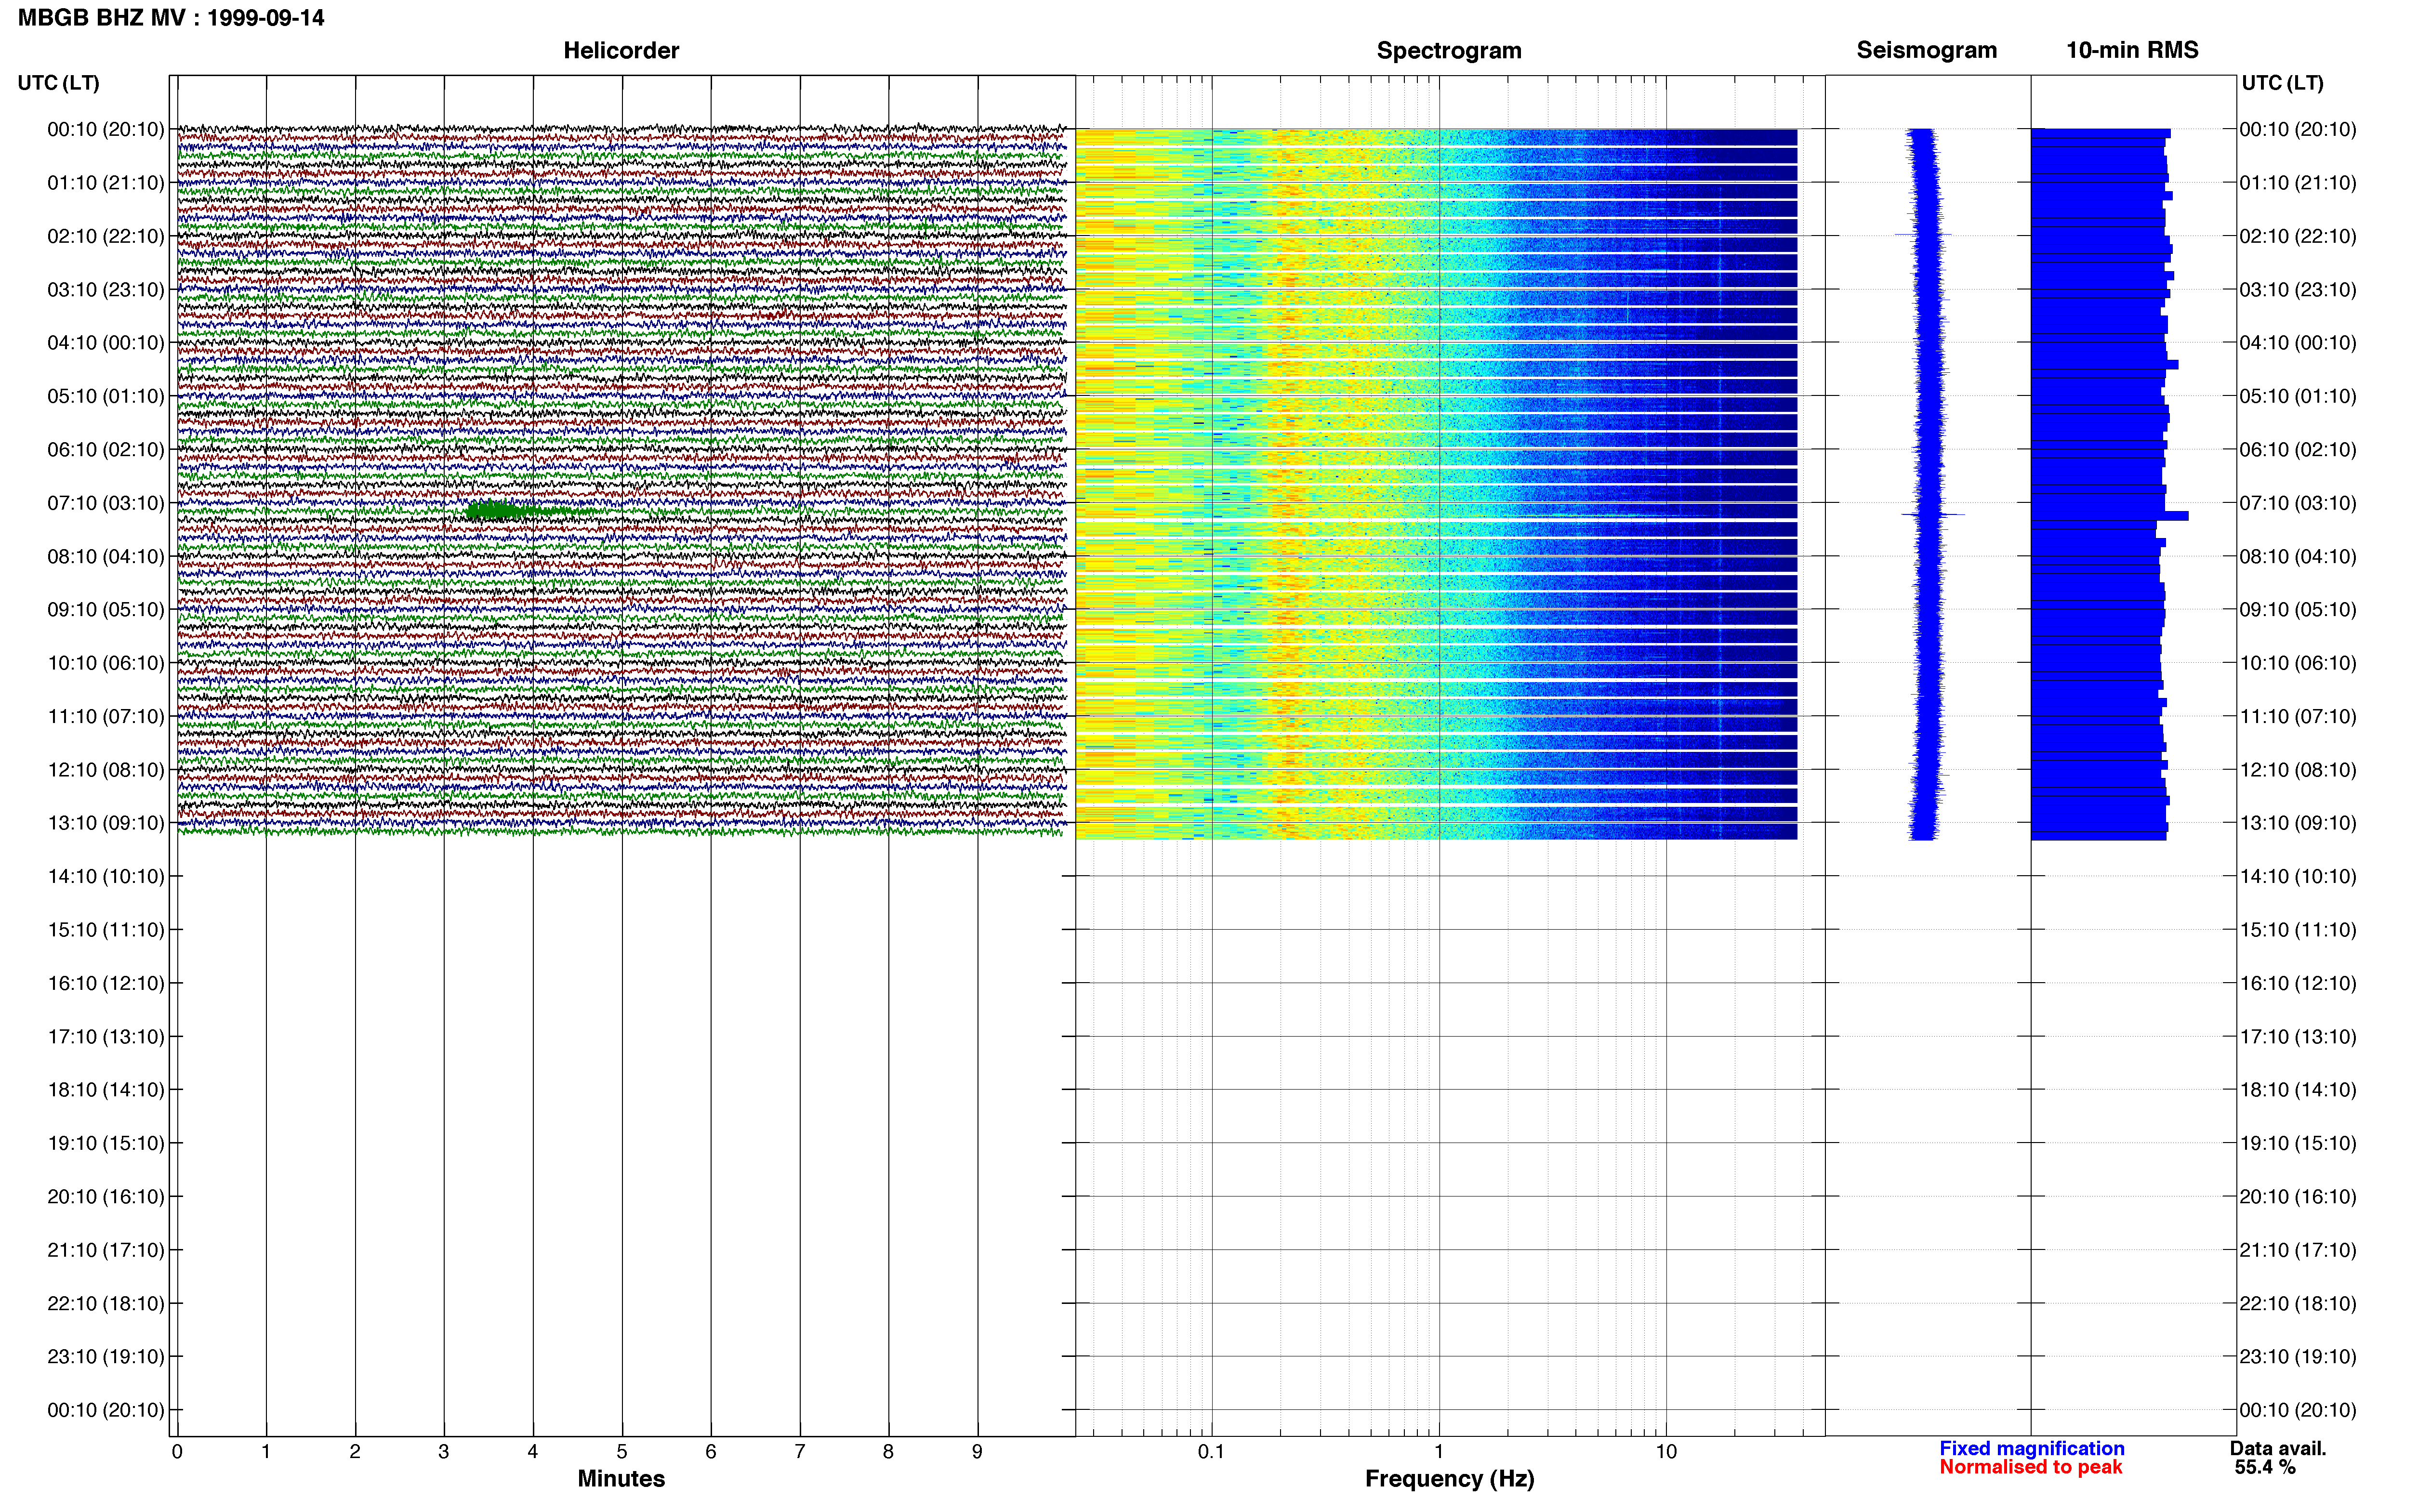2418x1512 pixels.
Task: Click the left '07:10 (03:10)' time label
Action: point(106,503)
